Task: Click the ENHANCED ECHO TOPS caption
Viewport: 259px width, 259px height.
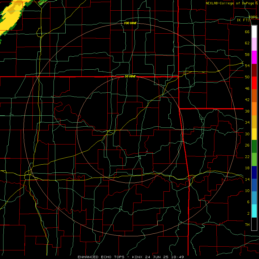Action: coord(101,257)
